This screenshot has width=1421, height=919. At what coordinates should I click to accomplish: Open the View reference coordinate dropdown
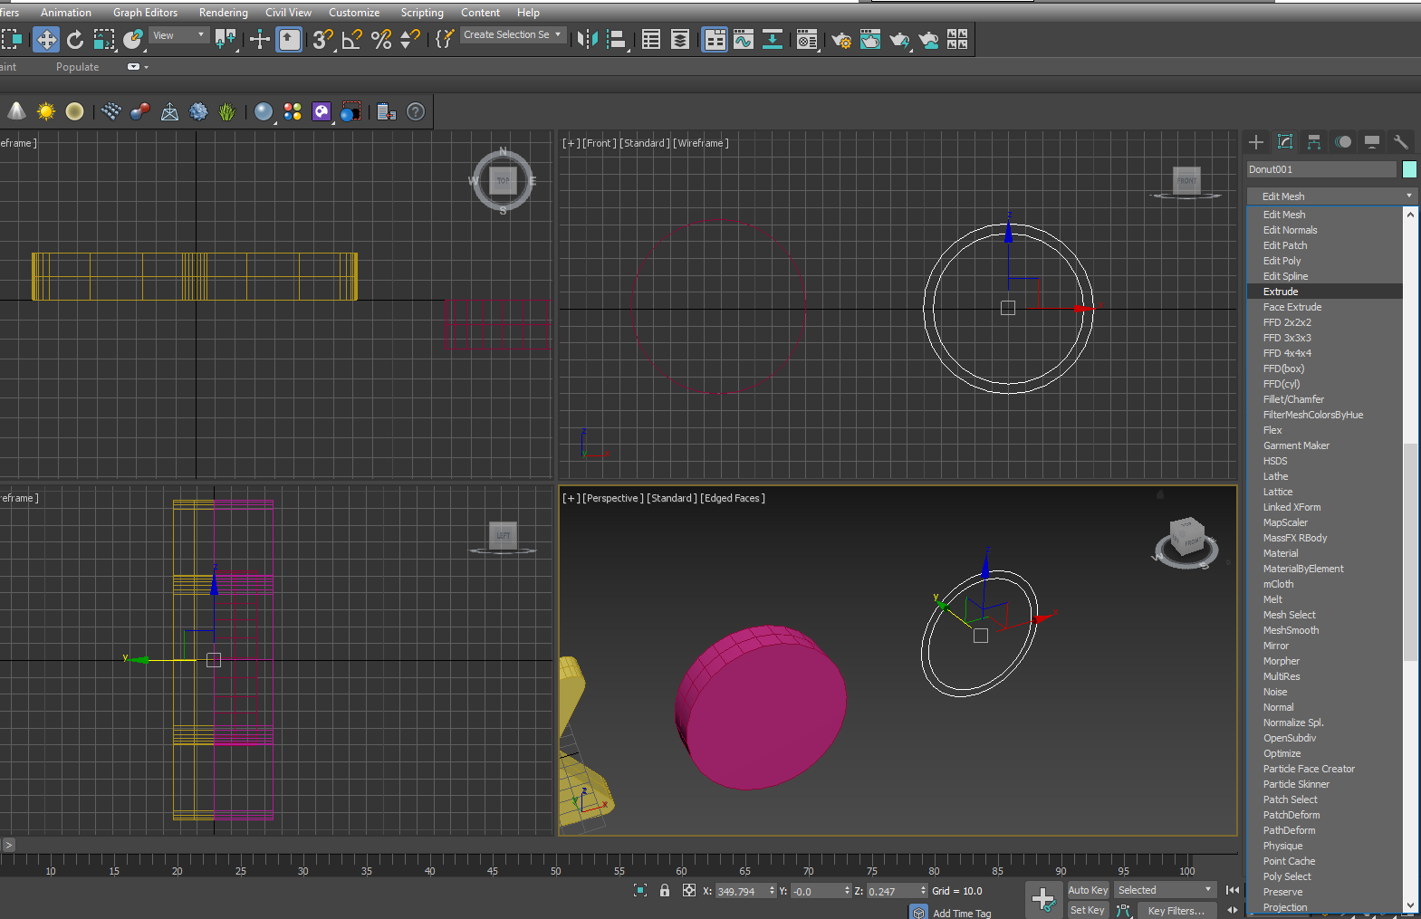click(179, 35)
